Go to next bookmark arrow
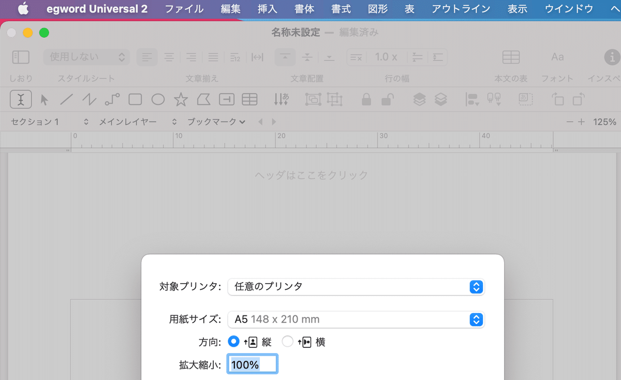 coord(274,122)
